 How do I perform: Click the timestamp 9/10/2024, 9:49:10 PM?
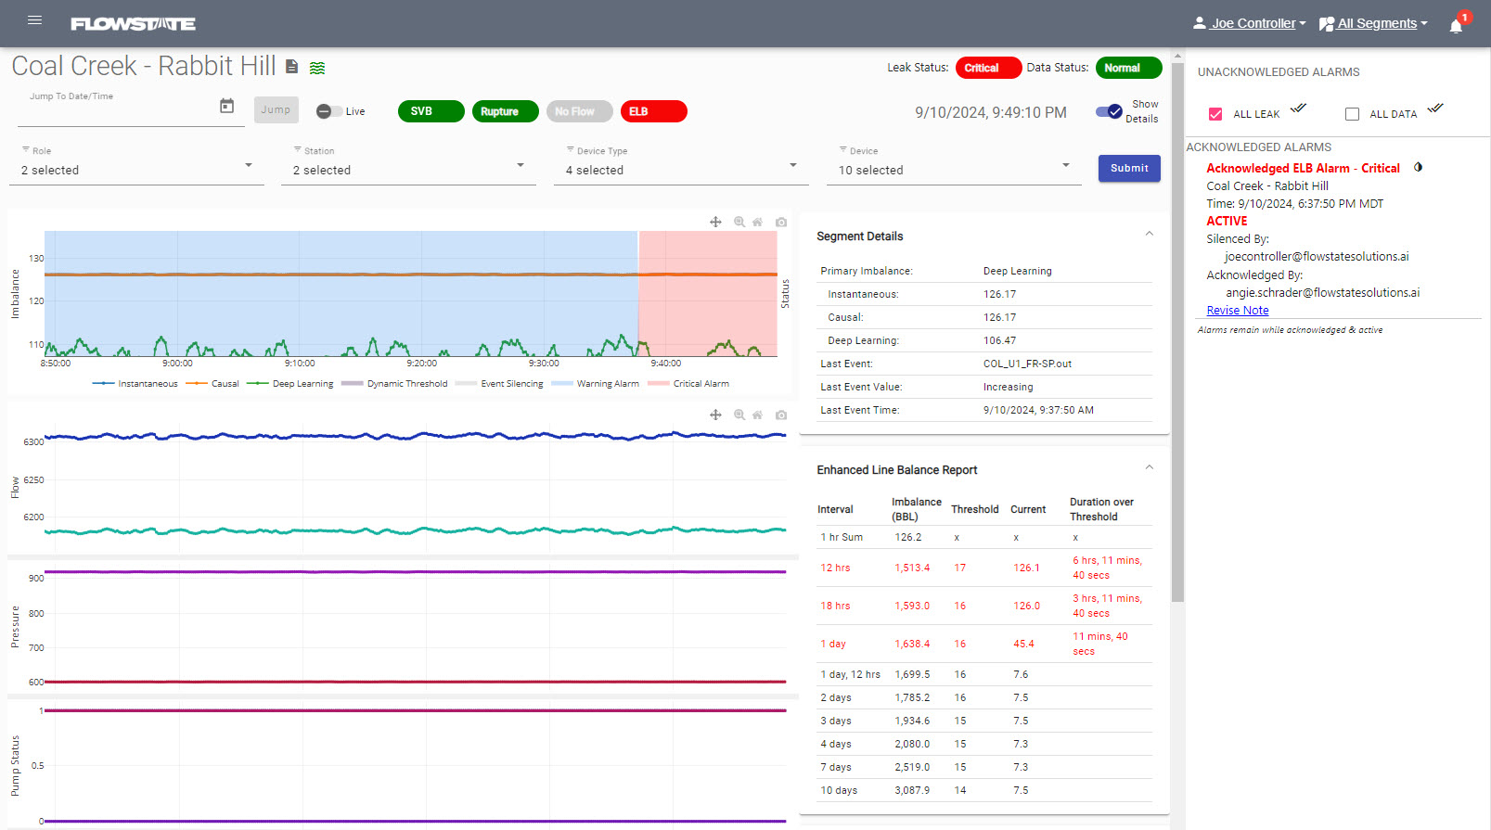coord(991,112)
